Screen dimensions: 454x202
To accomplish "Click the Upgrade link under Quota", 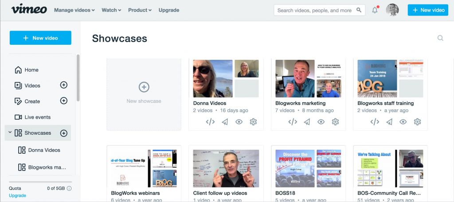I will click(17, 195).
